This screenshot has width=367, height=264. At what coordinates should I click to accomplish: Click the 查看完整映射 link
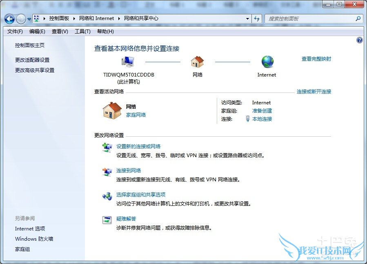point(317,59)
